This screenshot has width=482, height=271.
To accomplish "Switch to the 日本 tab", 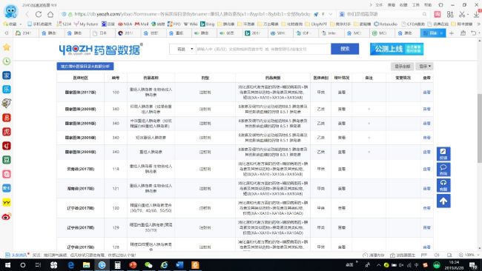I will point(103,33).
